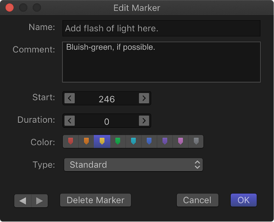Pick the blue marker color
The height and width of the screenshot is (222, 274).
(x=149, y=141)
